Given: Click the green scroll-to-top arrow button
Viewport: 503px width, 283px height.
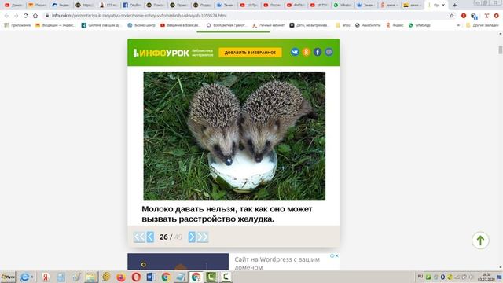Looking at the screenshot, I should point(480,241).
